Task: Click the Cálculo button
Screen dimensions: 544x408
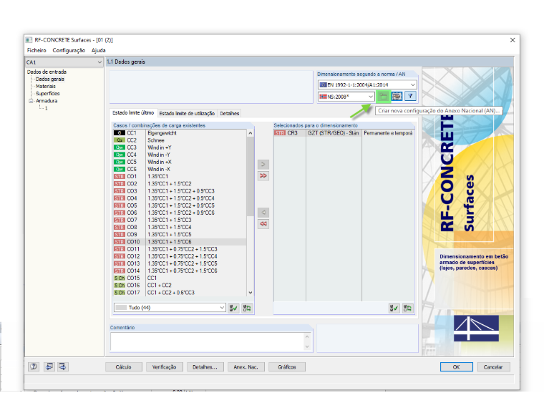Action: [124, 367]
